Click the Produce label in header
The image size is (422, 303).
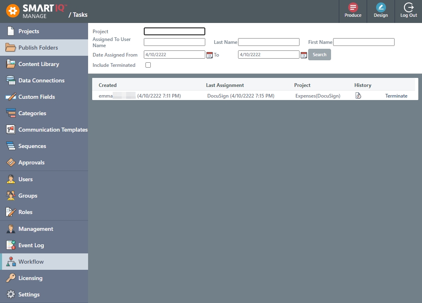[353, 15]
